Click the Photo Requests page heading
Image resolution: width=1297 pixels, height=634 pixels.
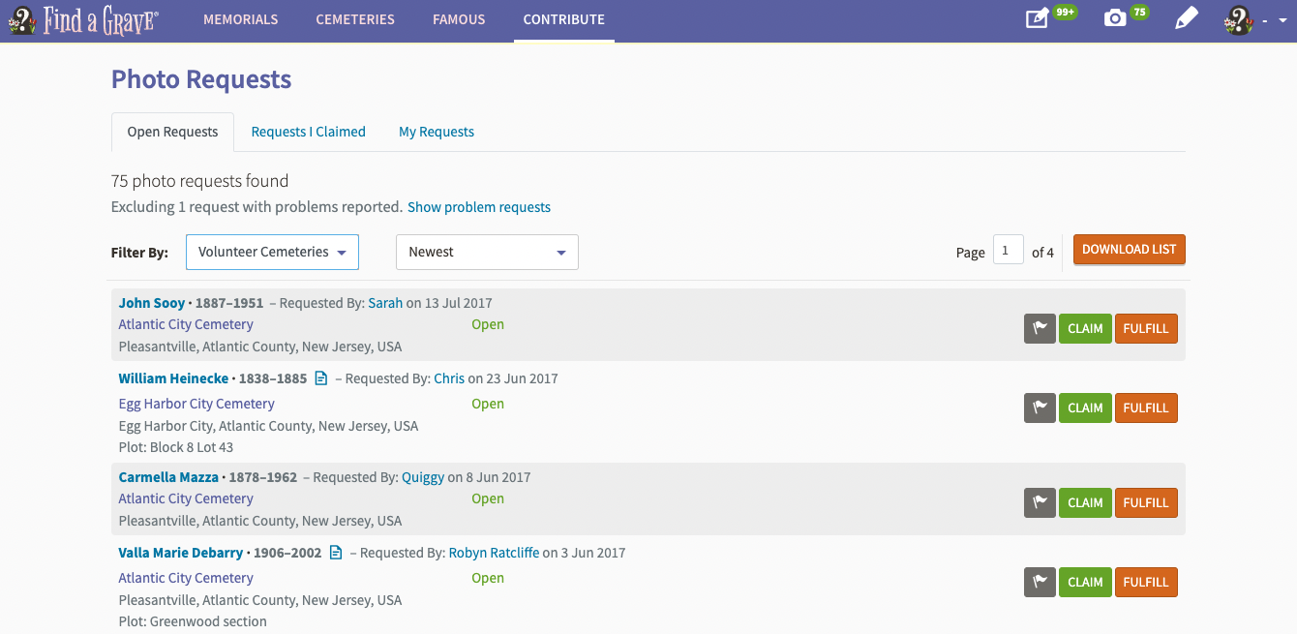(201, 79)
